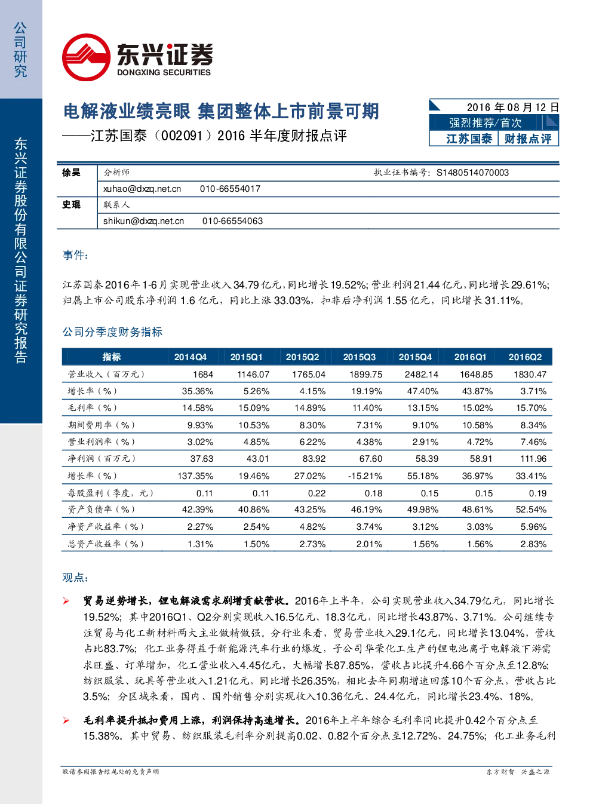Open email link shikun@dxzq.net.cn
The height and width of the screenshot is (804, 593).
tap(143, 221)
